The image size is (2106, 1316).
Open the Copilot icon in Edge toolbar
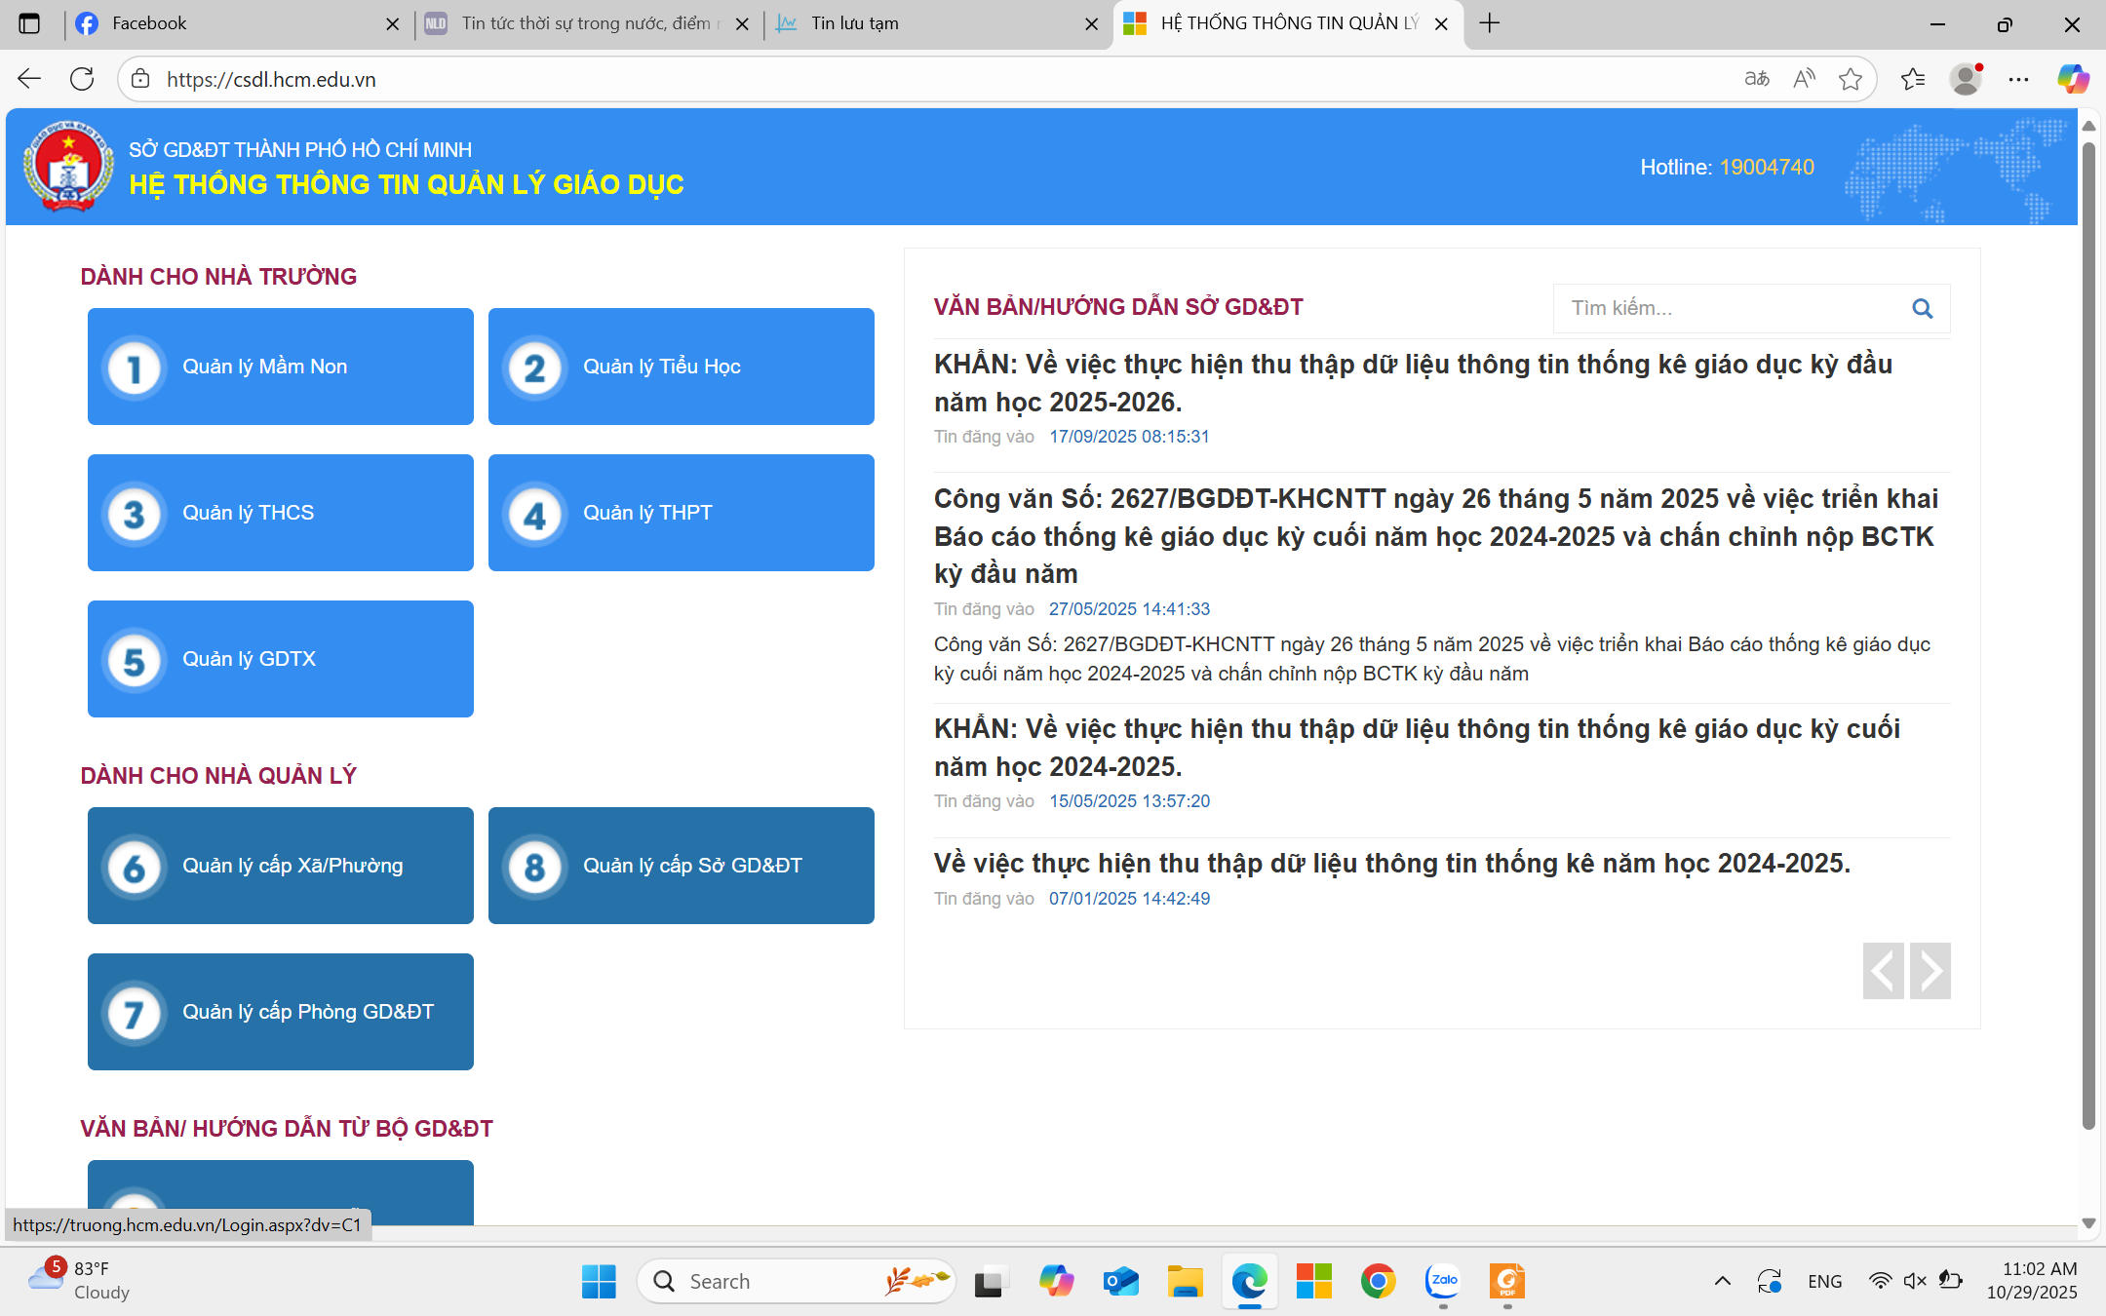2073,79
